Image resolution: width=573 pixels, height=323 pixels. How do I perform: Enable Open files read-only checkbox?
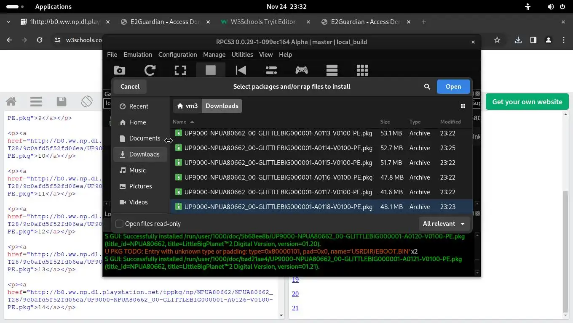(119, 224)
